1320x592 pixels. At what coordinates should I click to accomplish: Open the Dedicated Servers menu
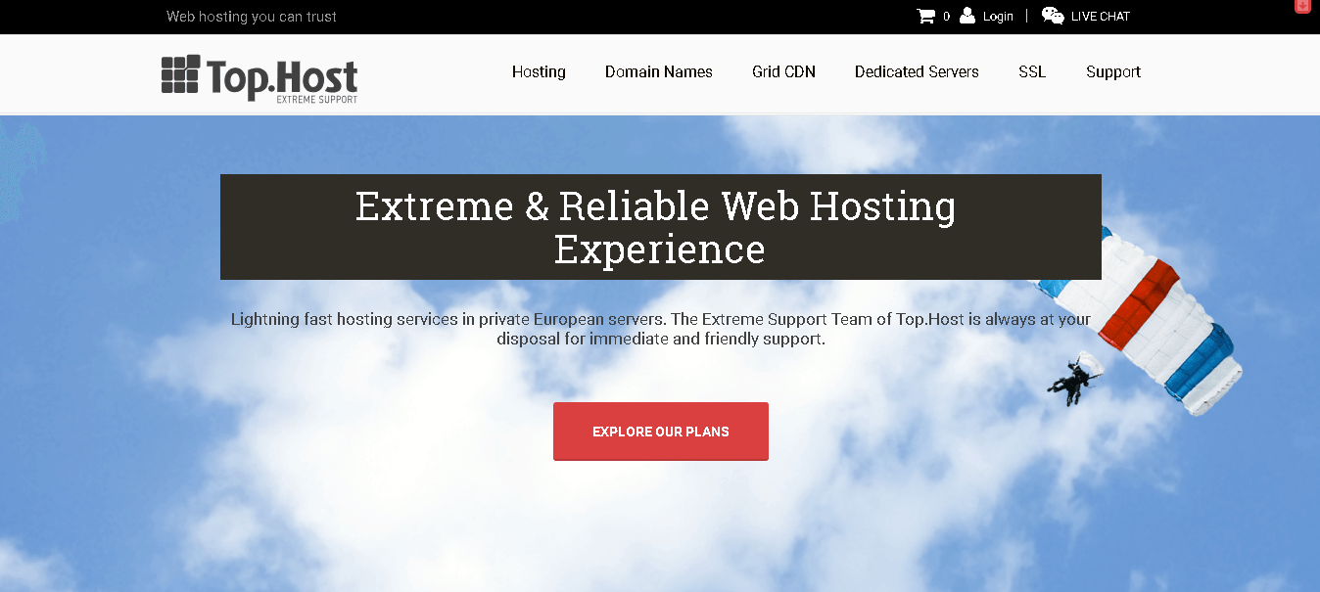click(917, 71)
